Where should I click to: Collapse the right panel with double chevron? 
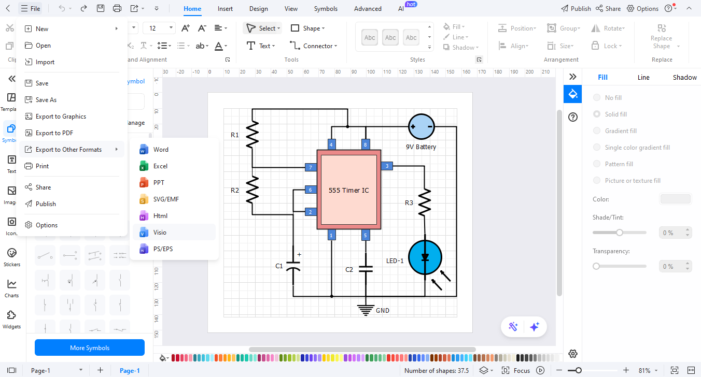(573, 77)
